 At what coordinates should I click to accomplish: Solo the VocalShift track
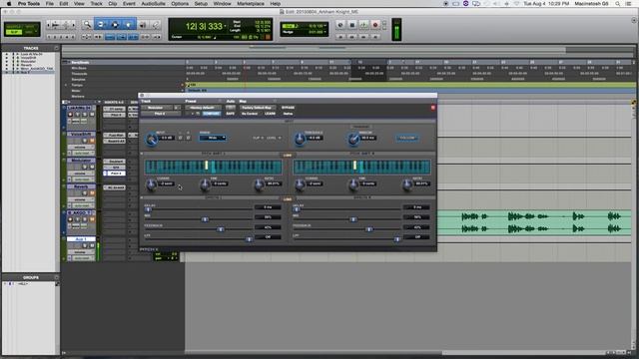pos(85,141)
